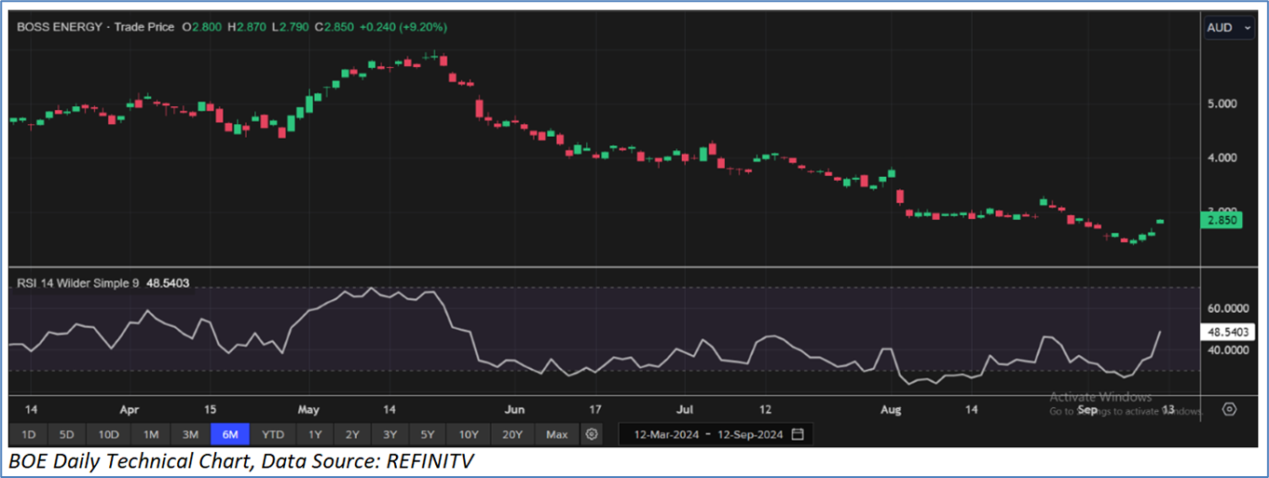Select the 1D time range
1269x478 pixels.
28,434
